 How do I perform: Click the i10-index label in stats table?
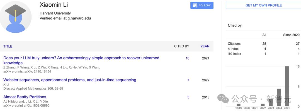coord(234,54)
